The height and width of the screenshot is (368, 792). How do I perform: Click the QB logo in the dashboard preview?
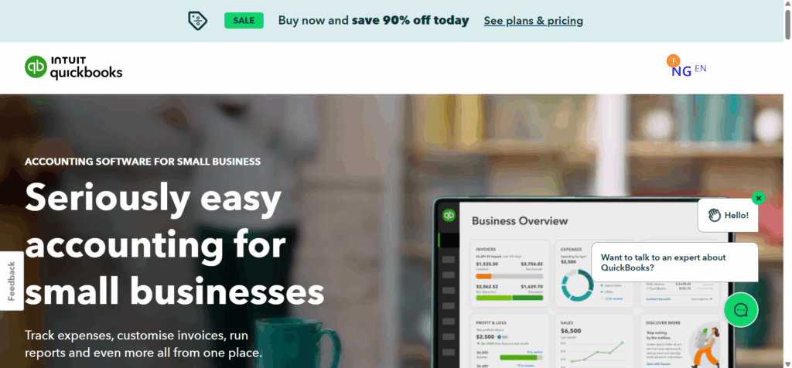click(x=449, y=215)
